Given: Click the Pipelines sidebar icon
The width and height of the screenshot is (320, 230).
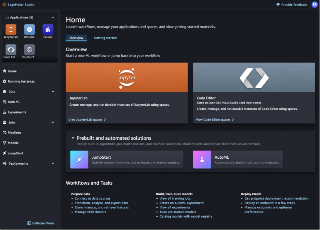Looking at the screenshot, I should pyautogui.click(x=4, y=133).
